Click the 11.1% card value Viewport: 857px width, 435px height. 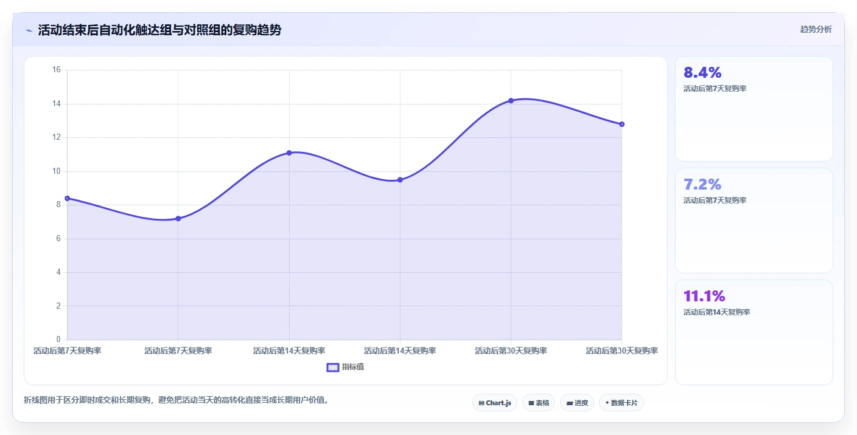point(704,296)
